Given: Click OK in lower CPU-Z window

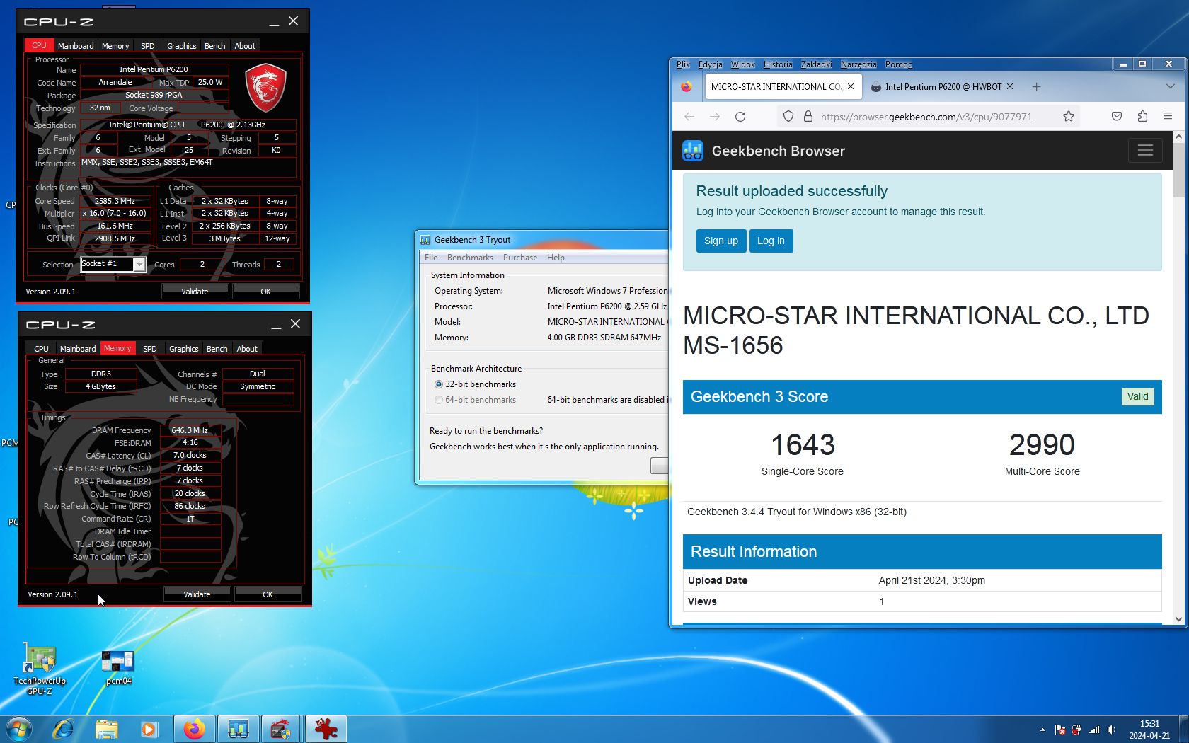Looking at the screenshot, I should (268, 594).
